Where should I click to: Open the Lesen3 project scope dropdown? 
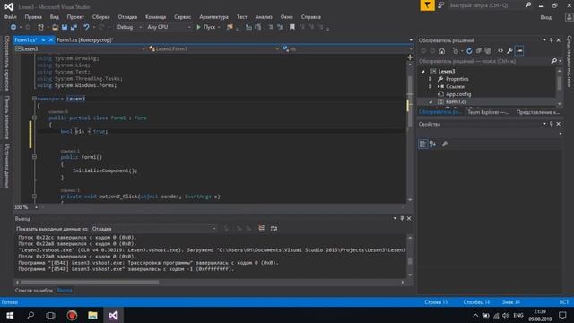(x=81, y=48)
